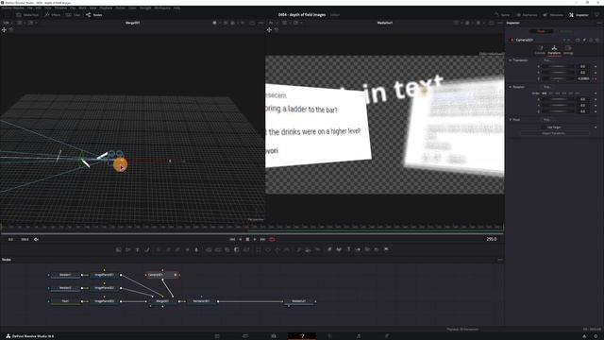Image resolution: width=604 pixels, height=340 pixels.
Task: Open the Color page from bottom bar
Action: [330, 336]
